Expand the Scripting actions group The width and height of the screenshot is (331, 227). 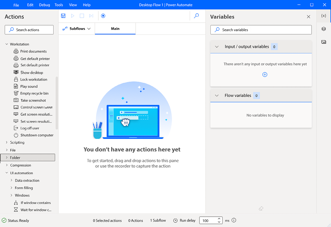click(6, 143)
